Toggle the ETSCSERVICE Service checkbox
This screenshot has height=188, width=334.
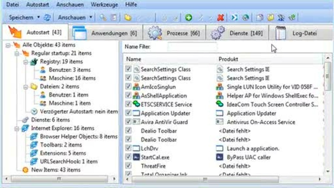pos(128,104)
